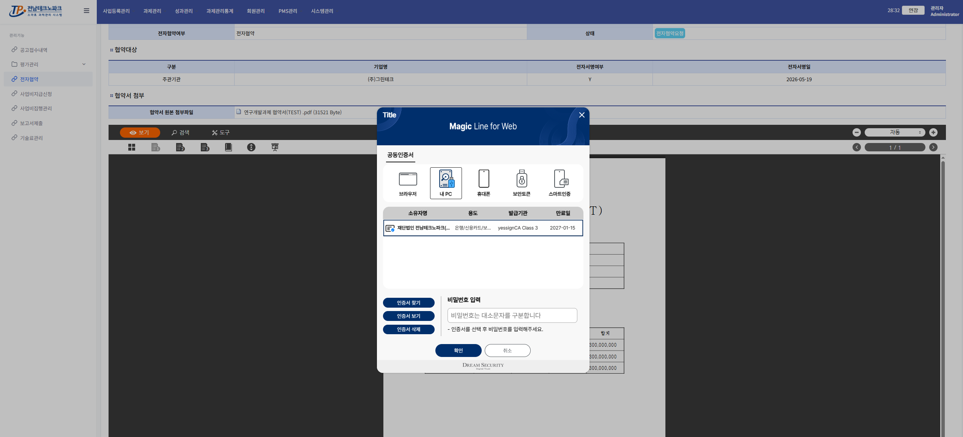Confirm with the 확인 button

click(x=459, y=351)
